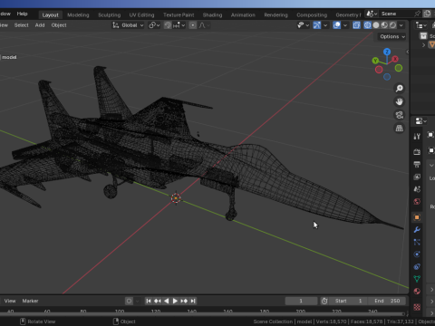Open the overlays options dropdown arrow
This screenshot has width=435, height=326.
[345, 25]
